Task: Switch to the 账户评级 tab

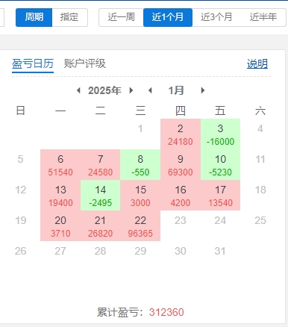Action: pyautogui.click(x=85, y=63)
